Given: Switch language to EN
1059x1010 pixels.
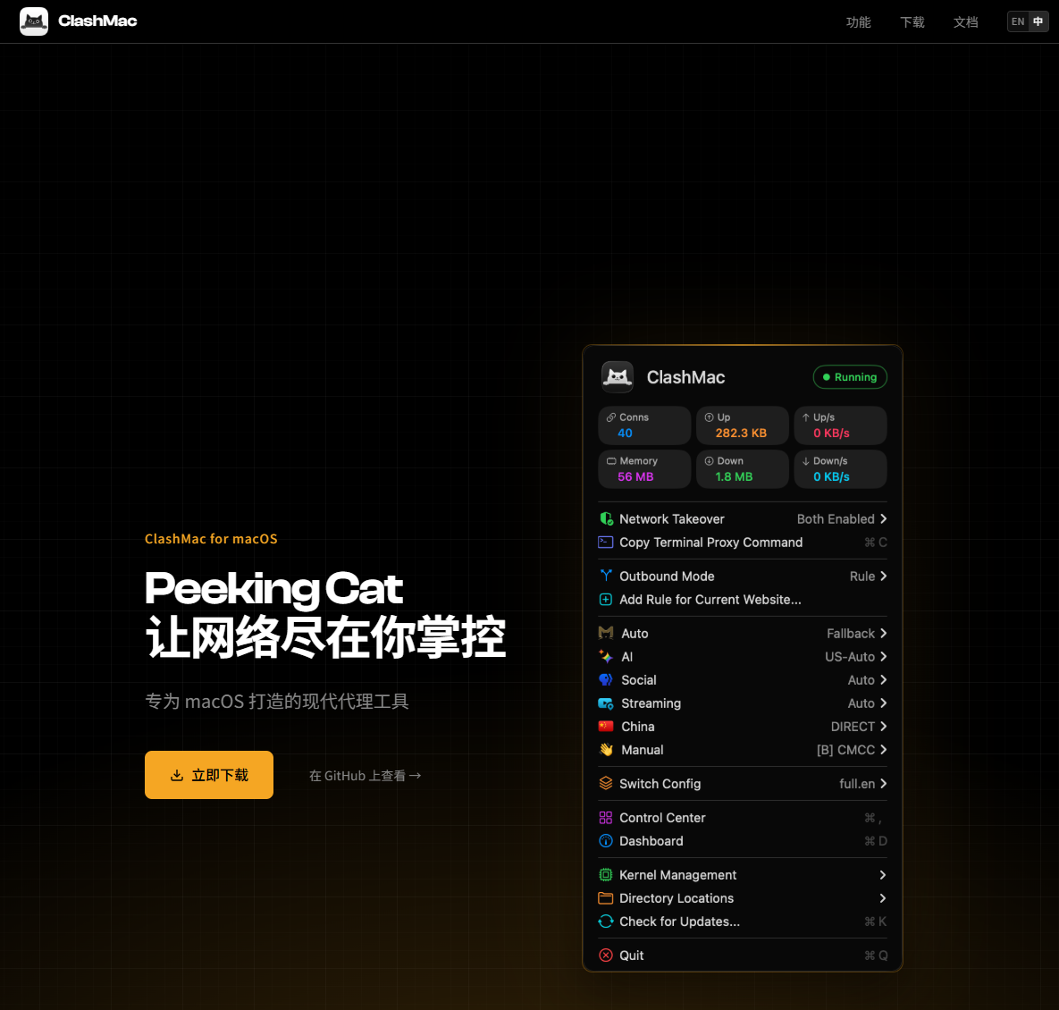Looking at the screenshot, I should coord(1018,21).
